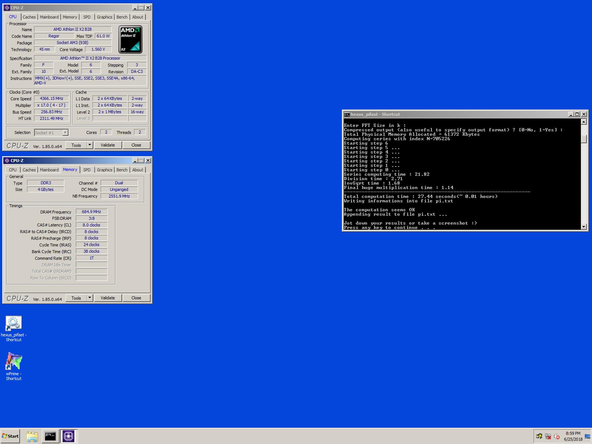The image size is (592, 444).
Task: Maximize the hexus_pifast console window
Action: coord(577,114)
